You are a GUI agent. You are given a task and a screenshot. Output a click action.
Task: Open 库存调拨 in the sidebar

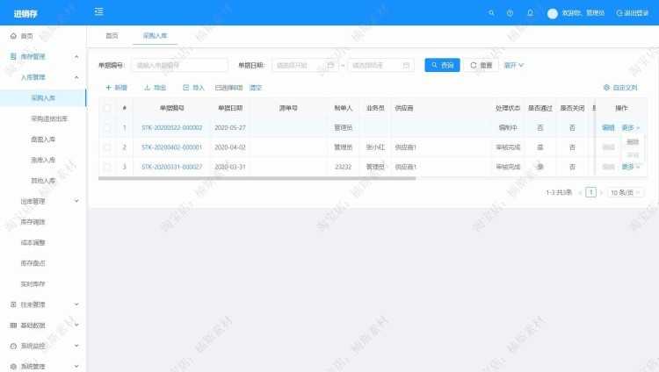pos(33,222)
